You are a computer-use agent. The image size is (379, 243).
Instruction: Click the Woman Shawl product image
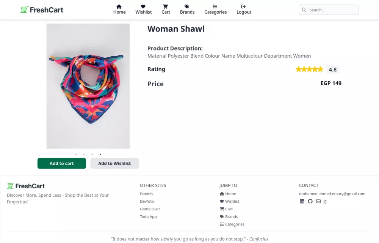[88, 86]
